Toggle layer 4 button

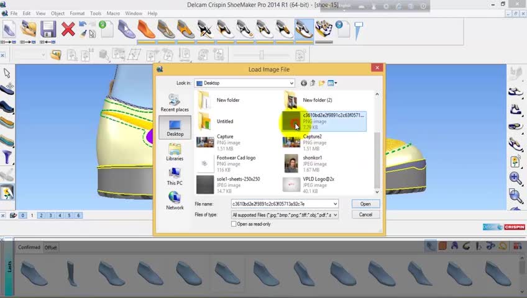point(60,215)
